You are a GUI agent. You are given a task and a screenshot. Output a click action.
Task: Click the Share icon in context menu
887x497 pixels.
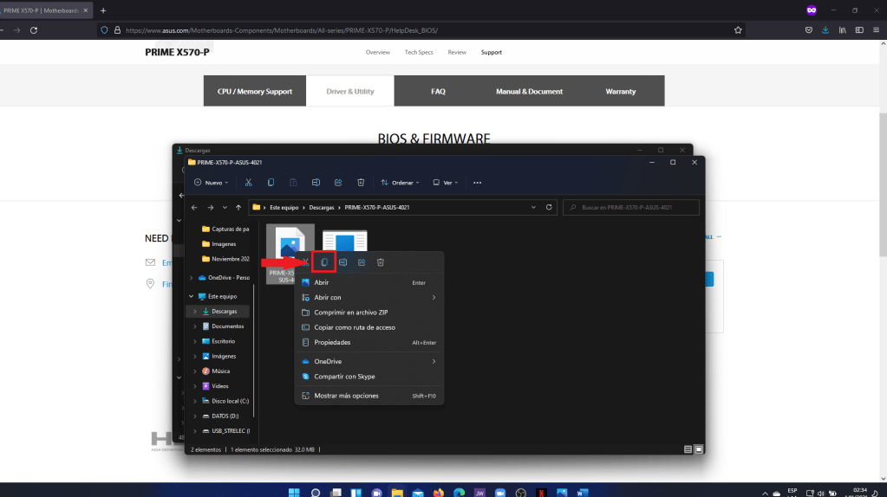362,262
